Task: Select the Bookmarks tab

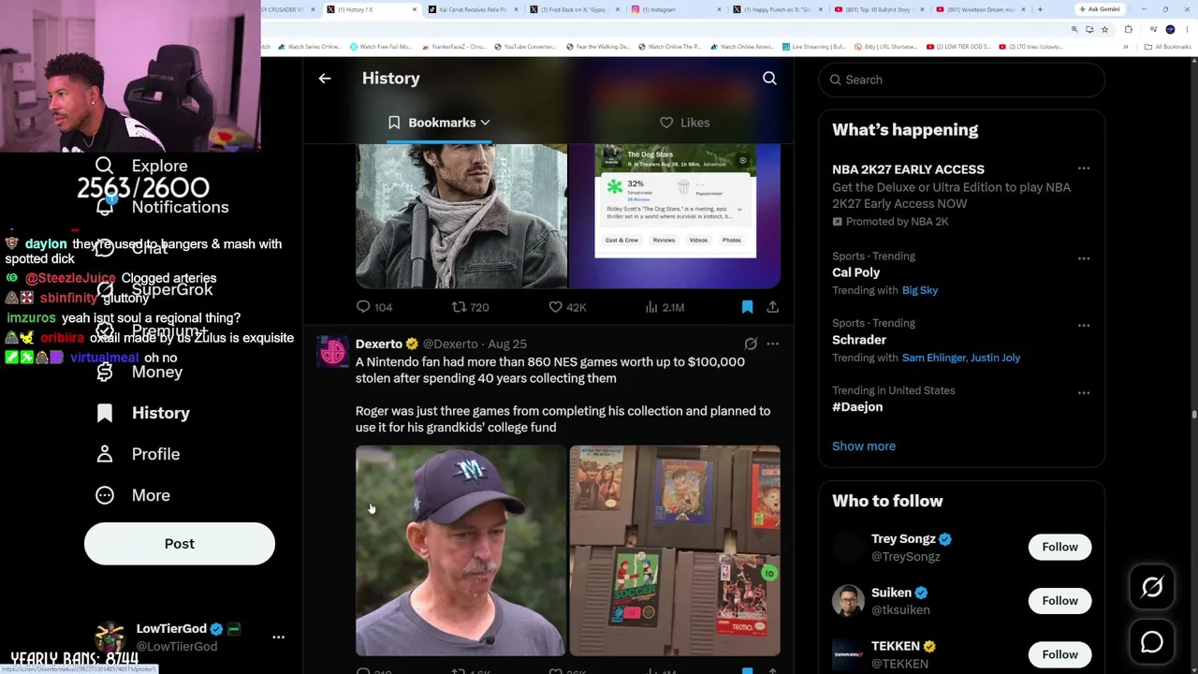Action: click(440, 123)
